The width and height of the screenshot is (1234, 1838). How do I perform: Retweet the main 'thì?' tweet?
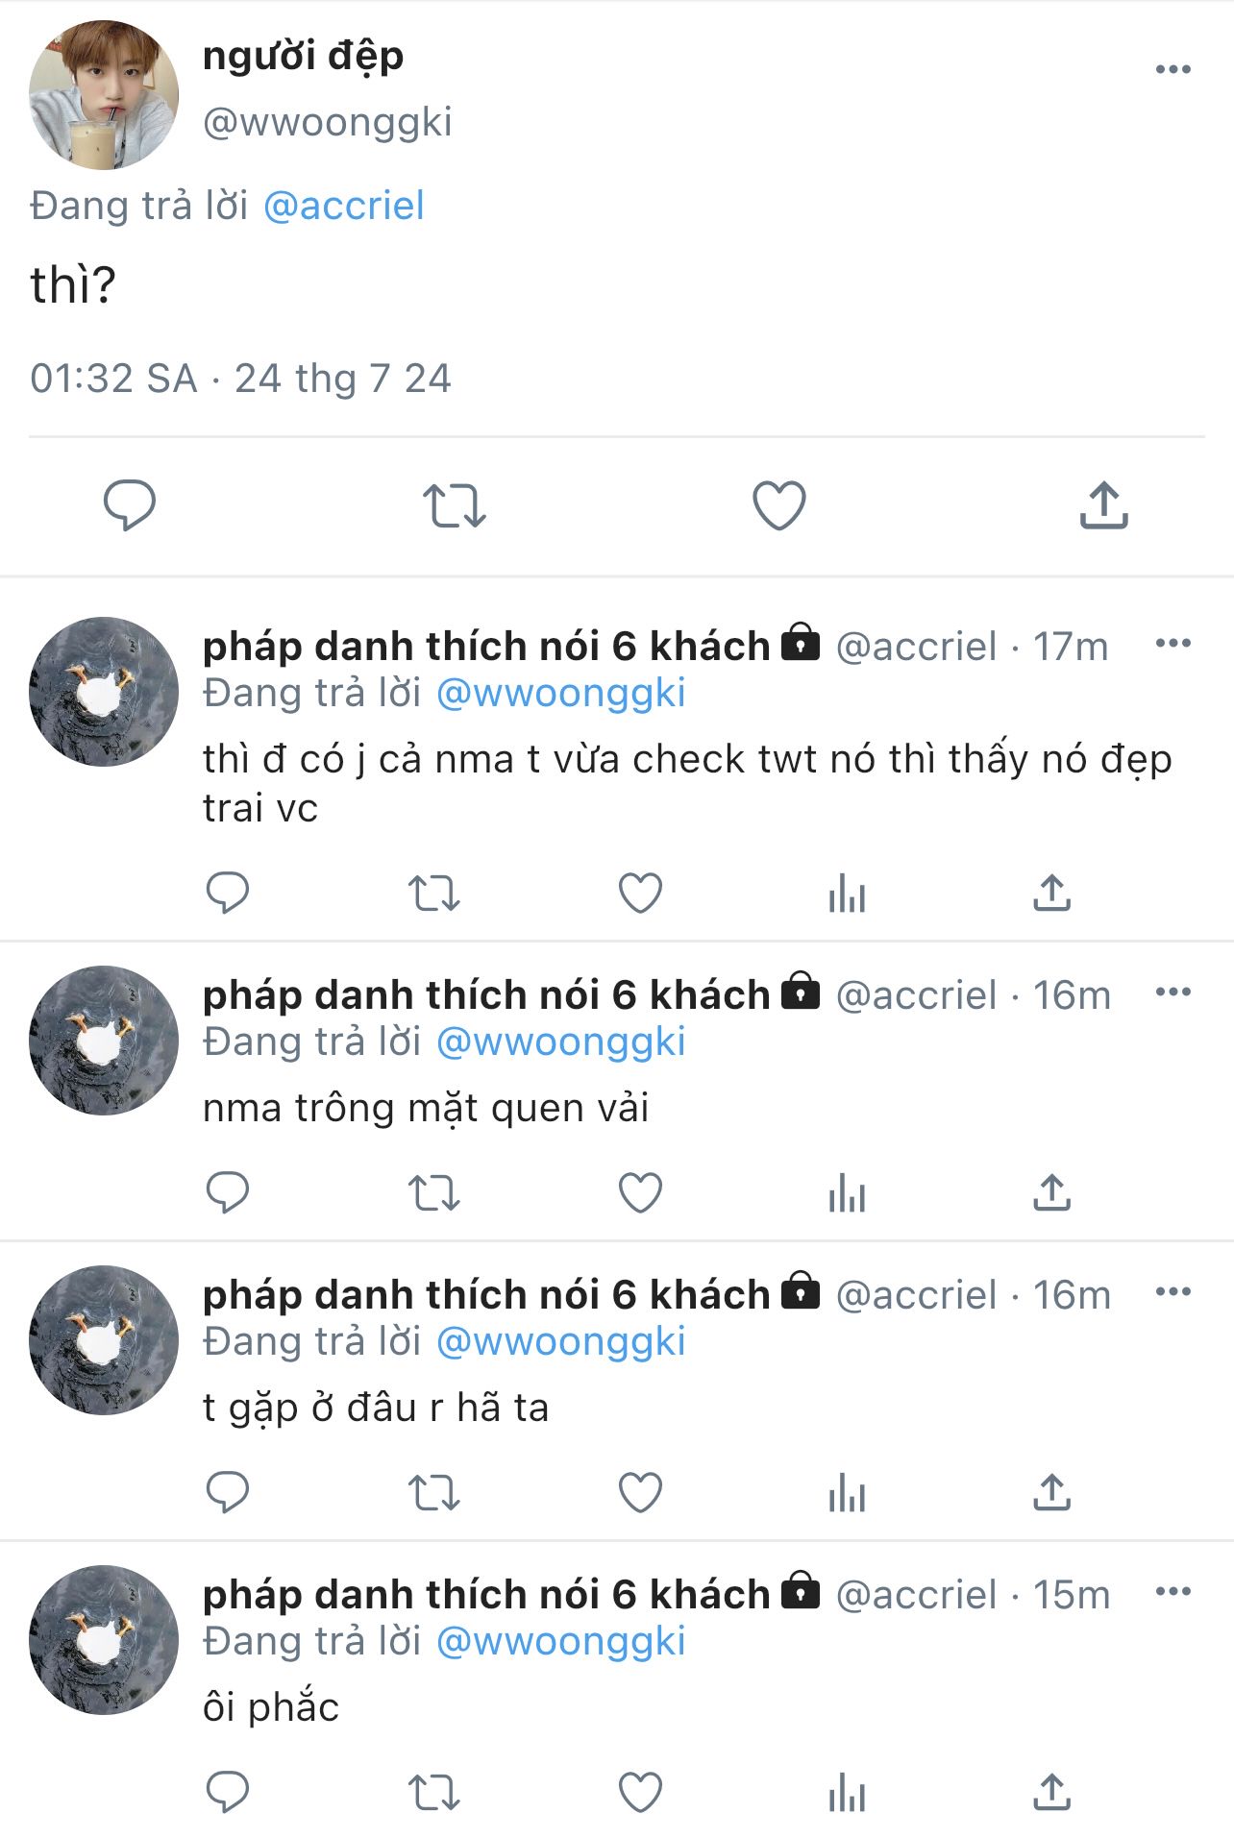point(454,506)
